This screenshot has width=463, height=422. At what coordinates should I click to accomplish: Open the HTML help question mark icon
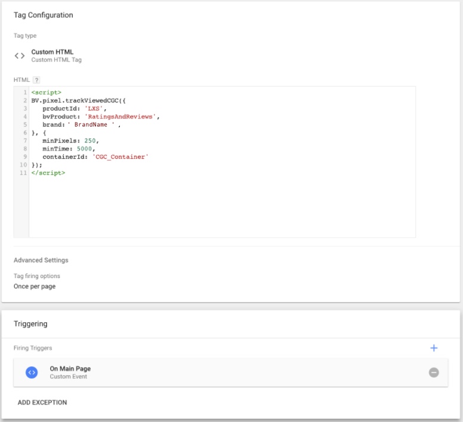(x=36, y=80)
